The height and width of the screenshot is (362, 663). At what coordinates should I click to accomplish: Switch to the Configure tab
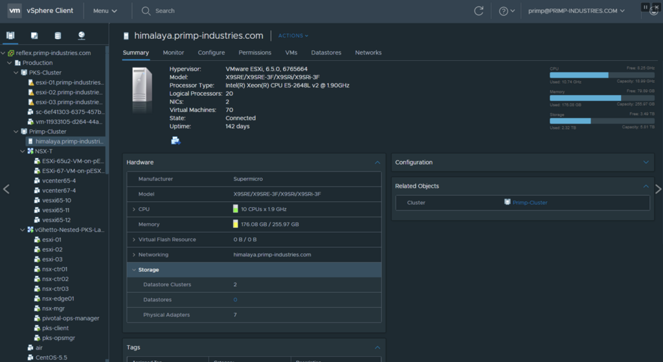click(x=212, y=52)
